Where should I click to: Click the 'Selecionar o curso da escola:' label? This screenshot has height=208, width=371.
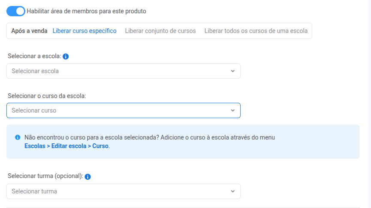[47, 96]
